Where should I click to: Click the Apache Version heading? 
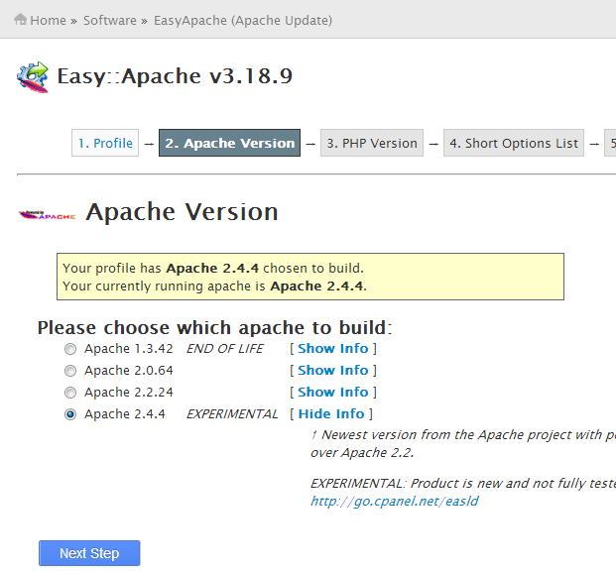(182, 212)
